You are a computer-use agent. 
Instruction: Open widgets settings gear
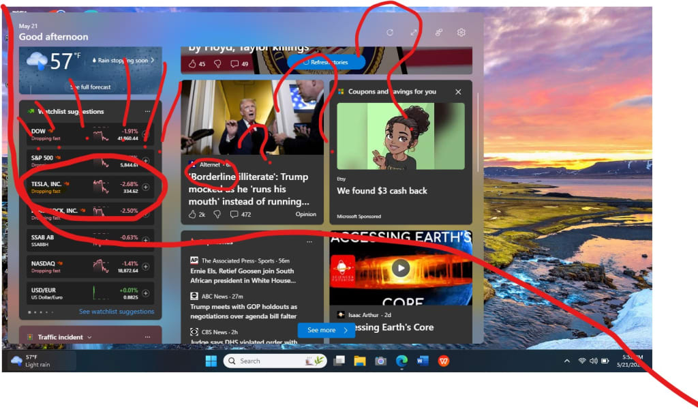pos(461,33)
